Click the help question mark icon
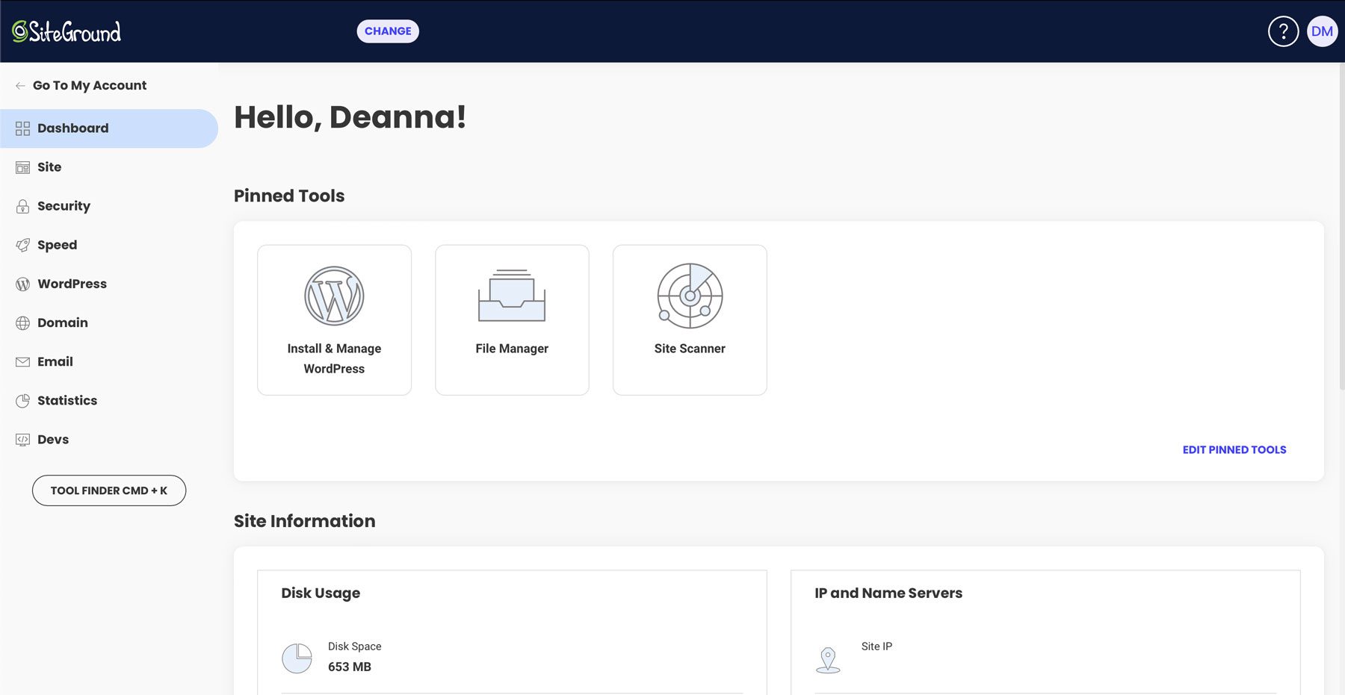Screen dimensions: 1345x695 (x=1283, y=31)
